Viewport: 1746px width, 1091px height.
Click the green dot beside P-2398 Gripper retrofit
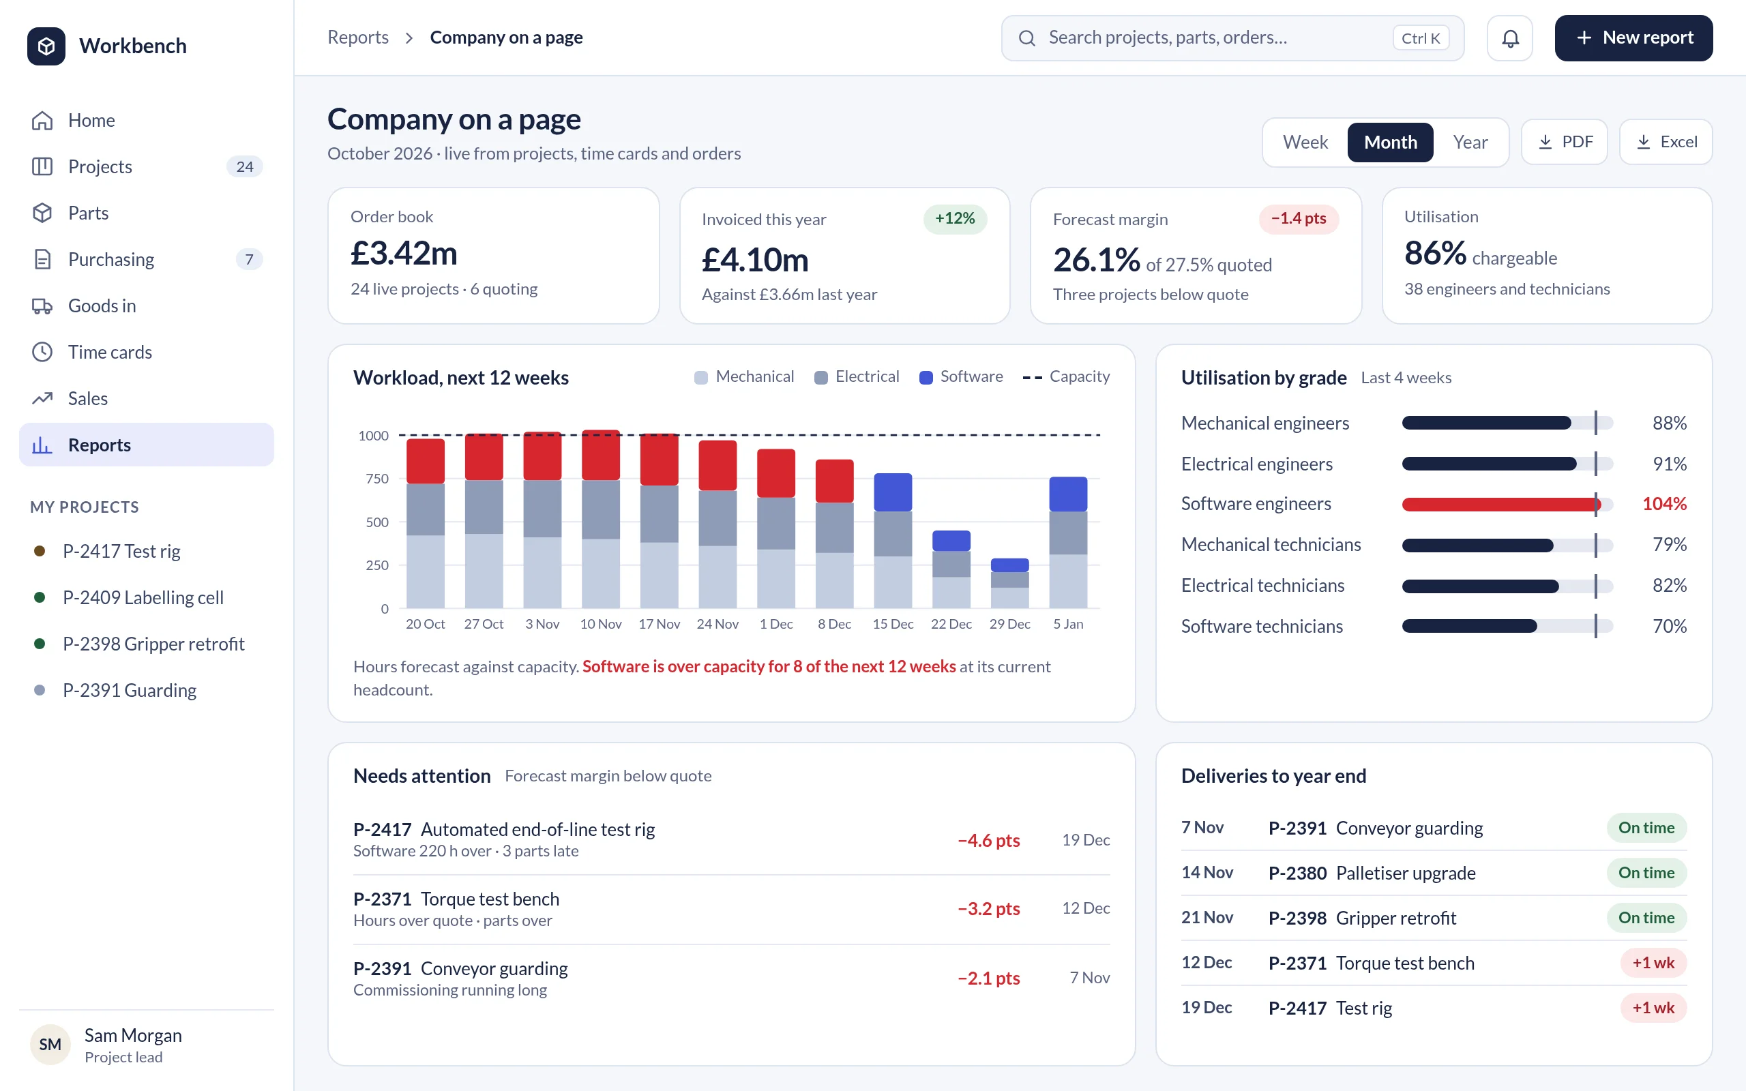point(40,644)
